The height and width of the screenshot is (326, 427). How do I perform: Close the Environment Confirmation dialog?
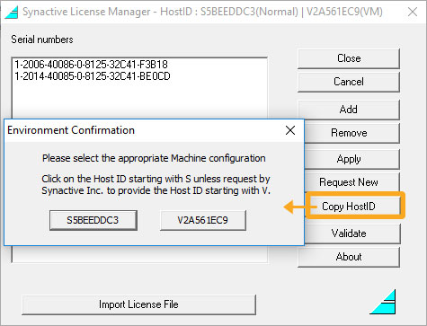tap(290, 130)
